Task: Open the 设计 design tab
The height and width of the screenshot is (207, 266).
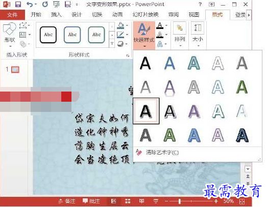Action: 77,15
